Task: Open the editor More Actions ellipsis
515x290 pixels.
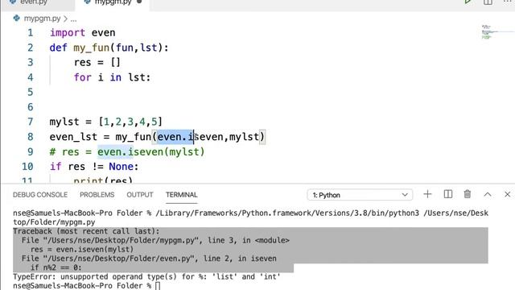Action: tap(508, 2)
